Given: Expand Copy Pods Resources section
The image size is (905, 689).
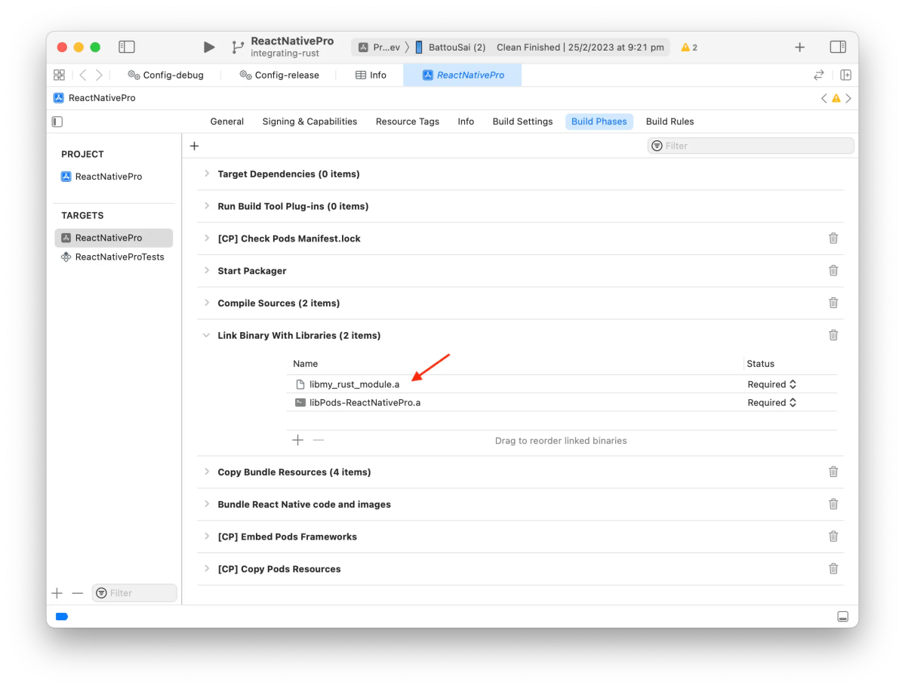Looking at the screenshot, I should click(207, 569).
